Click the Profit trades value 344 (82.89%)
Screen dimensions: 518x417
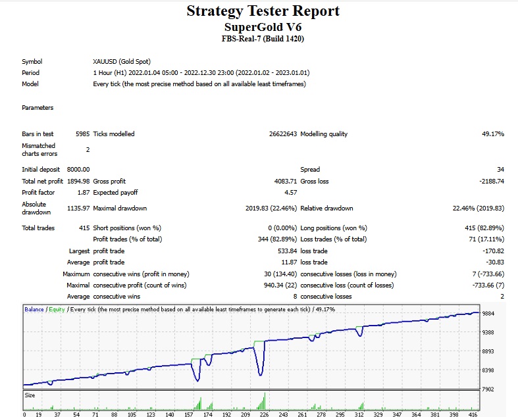pos(277,239)
